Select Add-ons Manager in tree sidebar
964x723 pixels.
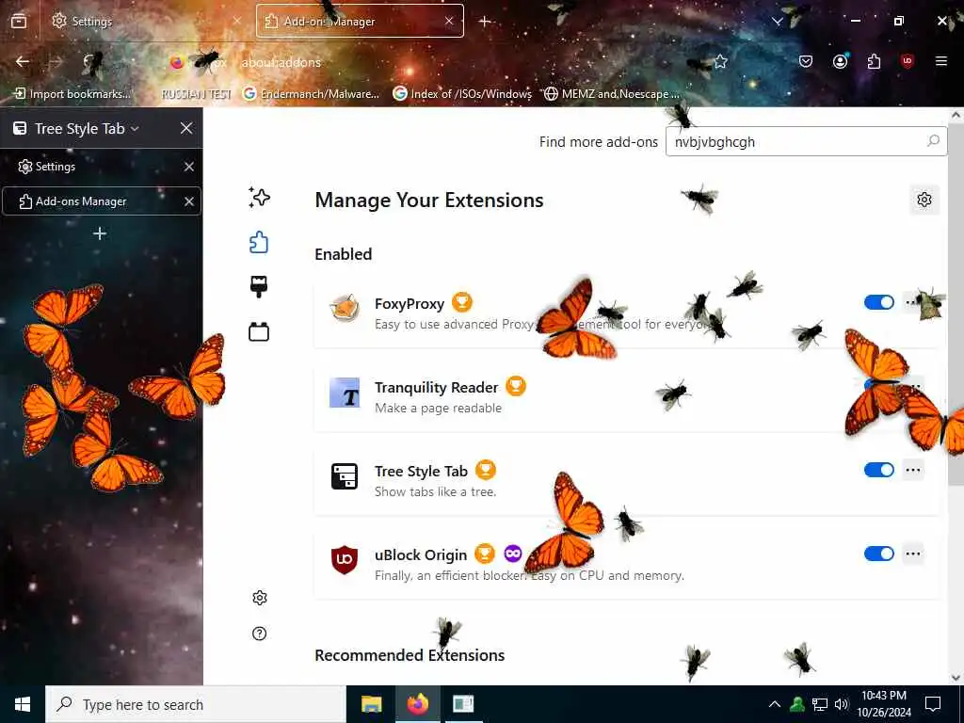point(102,201)
